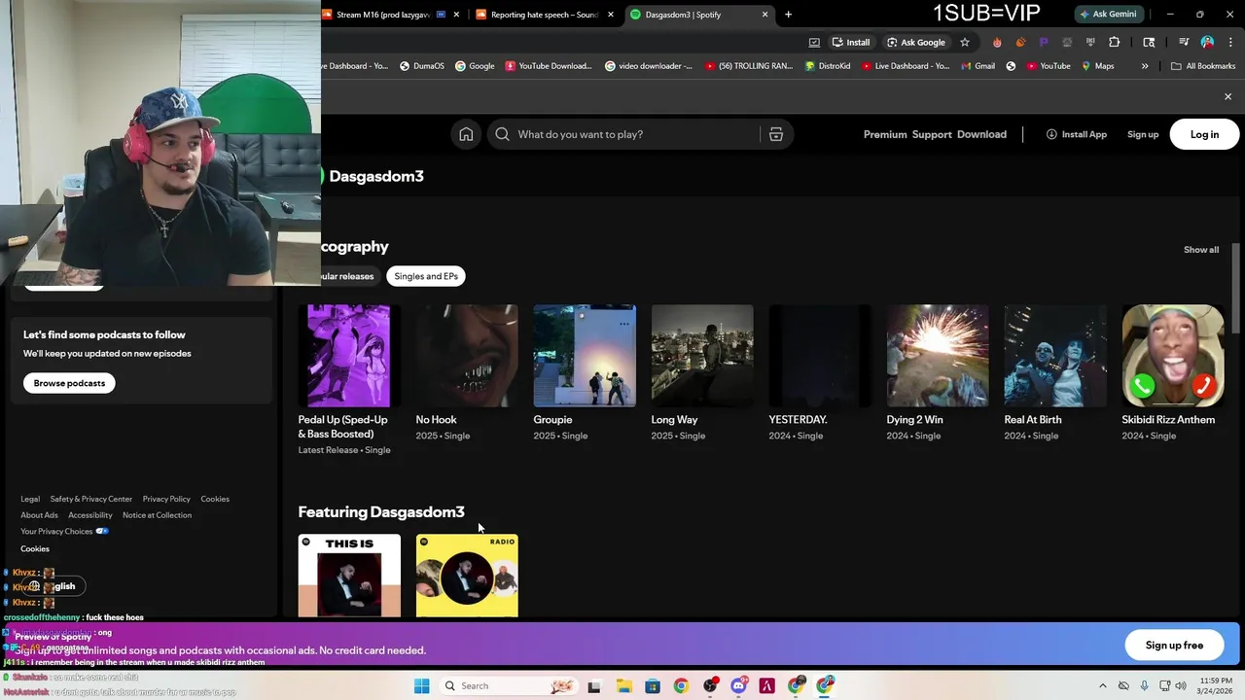
Task: Click Browse podcasts button
Action: point(69,383)
